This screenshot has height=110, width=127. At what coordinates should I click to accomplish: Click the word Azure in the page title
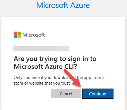coord(80,5)
